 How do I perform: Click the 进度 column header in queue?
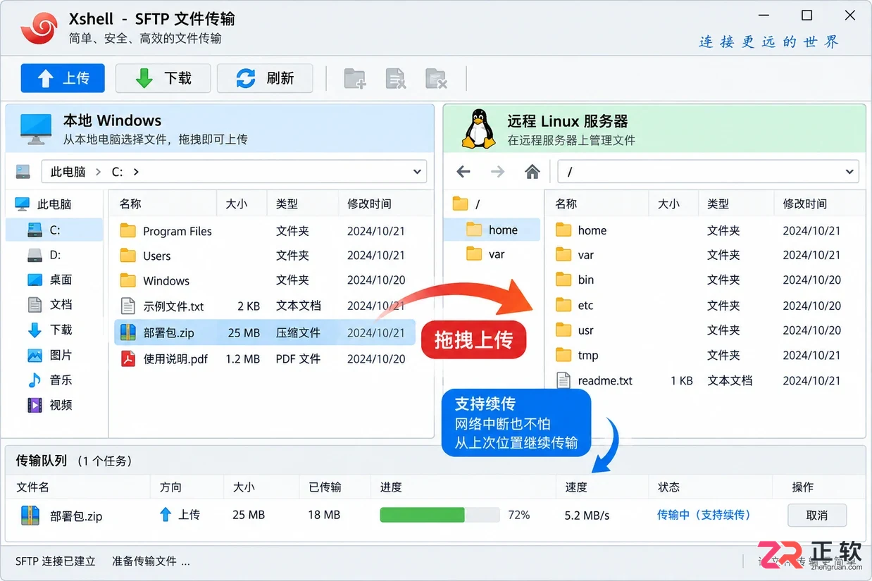[x=391, y=487]
